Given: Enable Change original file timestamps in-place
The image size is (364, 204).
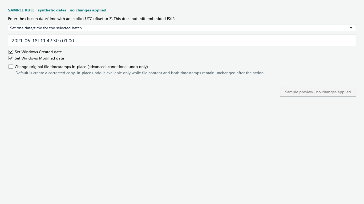Looking at the screenshot, I should click(11, 67).
